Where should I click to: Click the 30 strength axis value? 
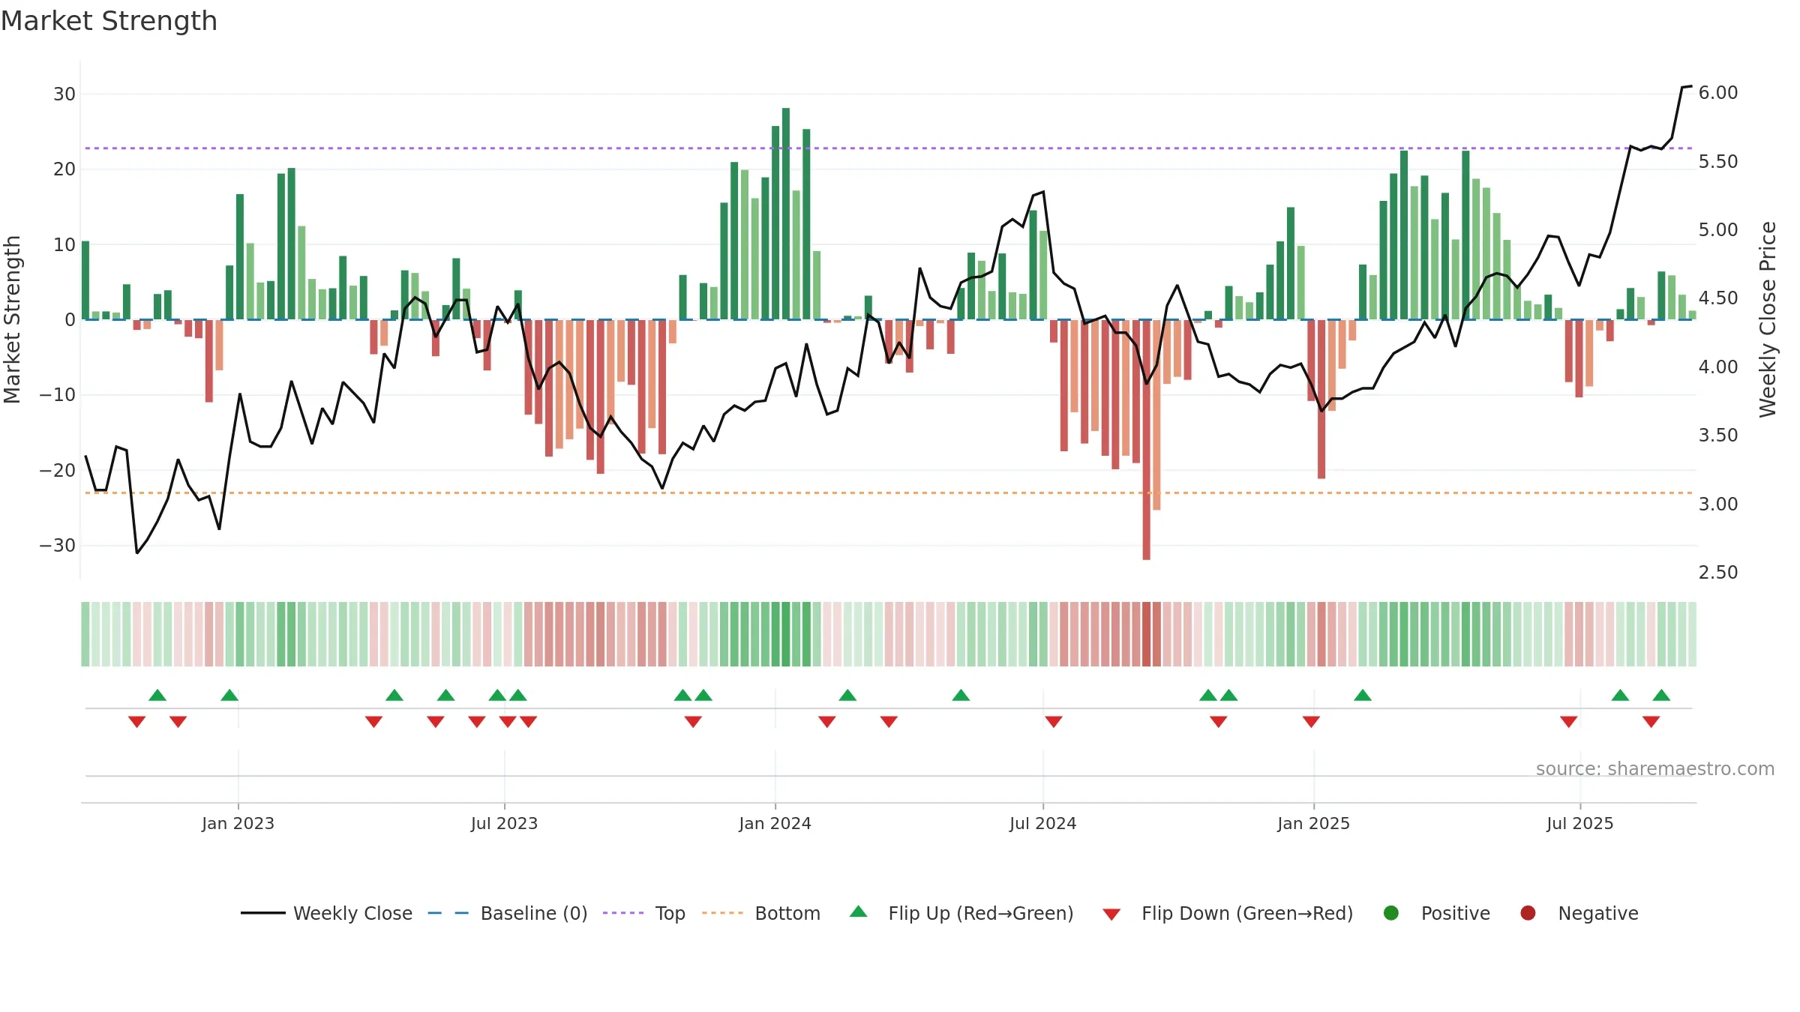[64, 94]
